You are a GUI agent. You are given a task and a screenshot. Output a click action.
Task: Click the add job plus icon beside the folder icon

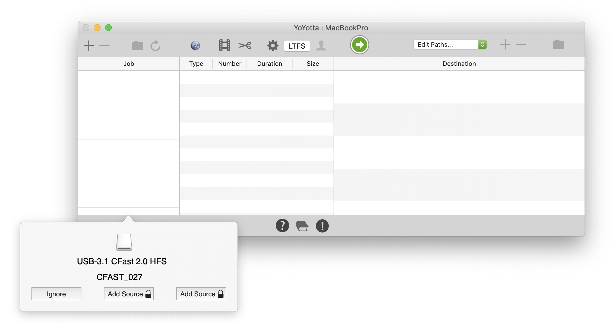[x=89, y=46]
